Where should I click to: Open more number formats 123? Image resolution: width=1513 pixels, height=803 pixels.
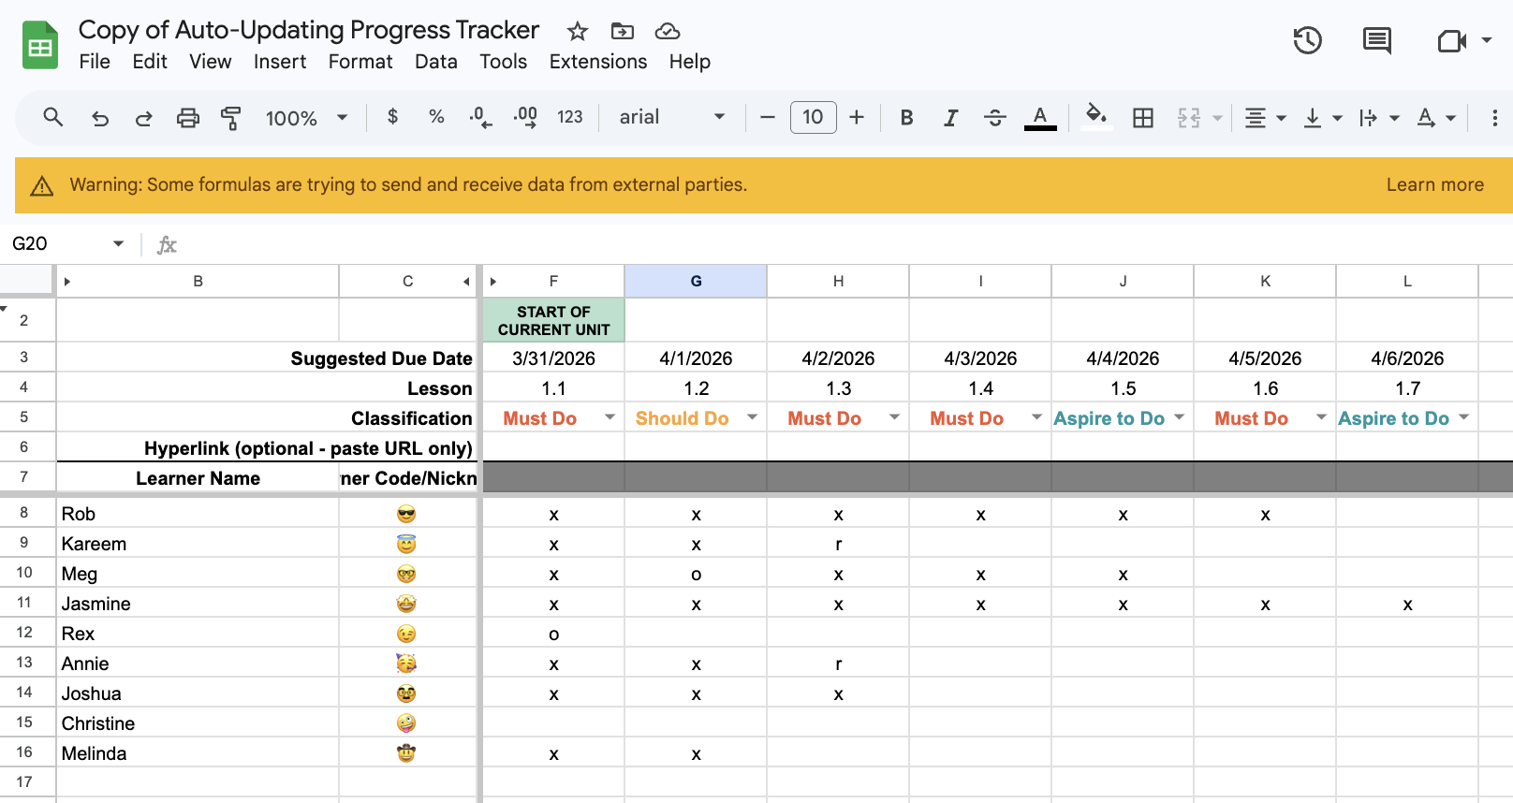tap(569, 117)
